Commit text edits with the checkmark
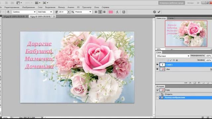 [x=159, y=12]
